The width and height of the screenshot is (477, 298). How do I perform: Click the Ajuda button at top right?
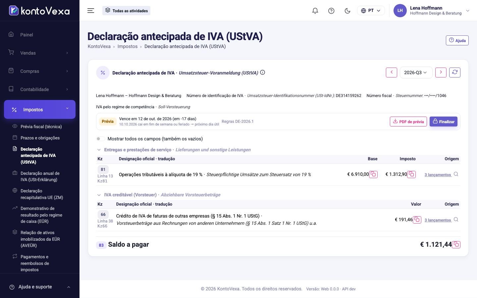[457, 40]
